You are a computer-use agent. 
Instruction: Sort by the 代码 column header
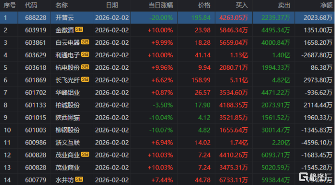[x=31, y=5]
